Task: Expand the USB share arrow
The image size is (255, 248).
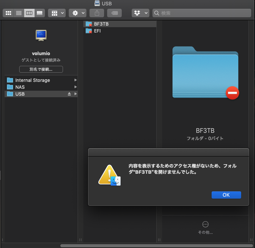Action: pos(75,94)
